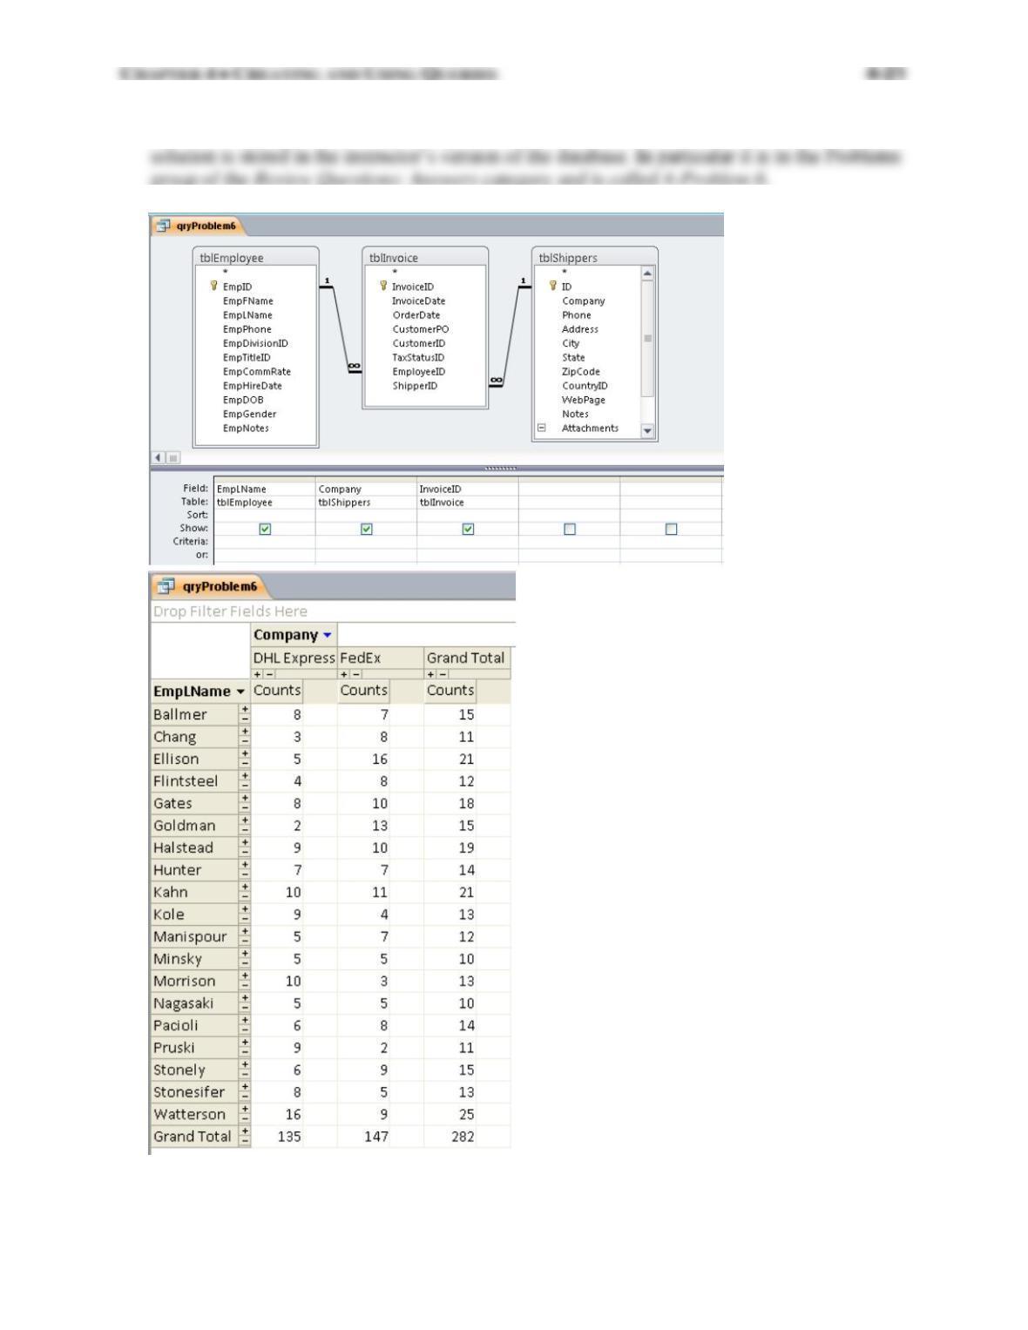Select EmpHireDate field in tblEmployee
This screenshot has width=1028, height=1330.
252,386
